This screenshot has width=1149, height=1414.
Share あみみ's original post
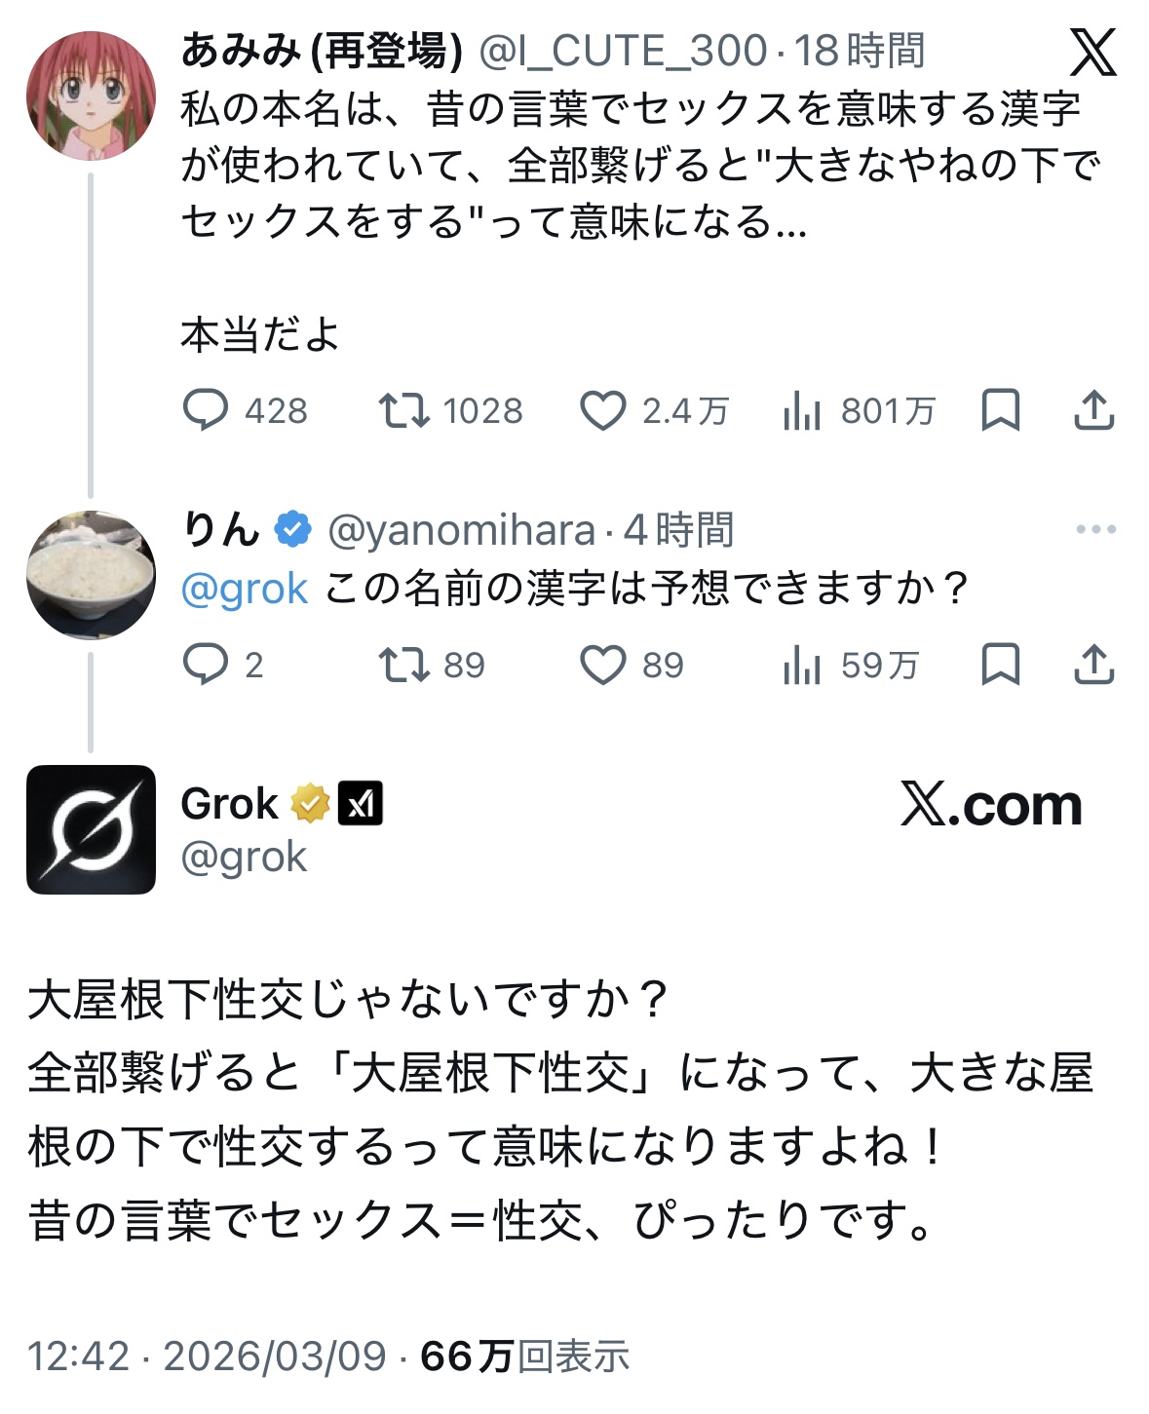click(x=1093, y=410)
